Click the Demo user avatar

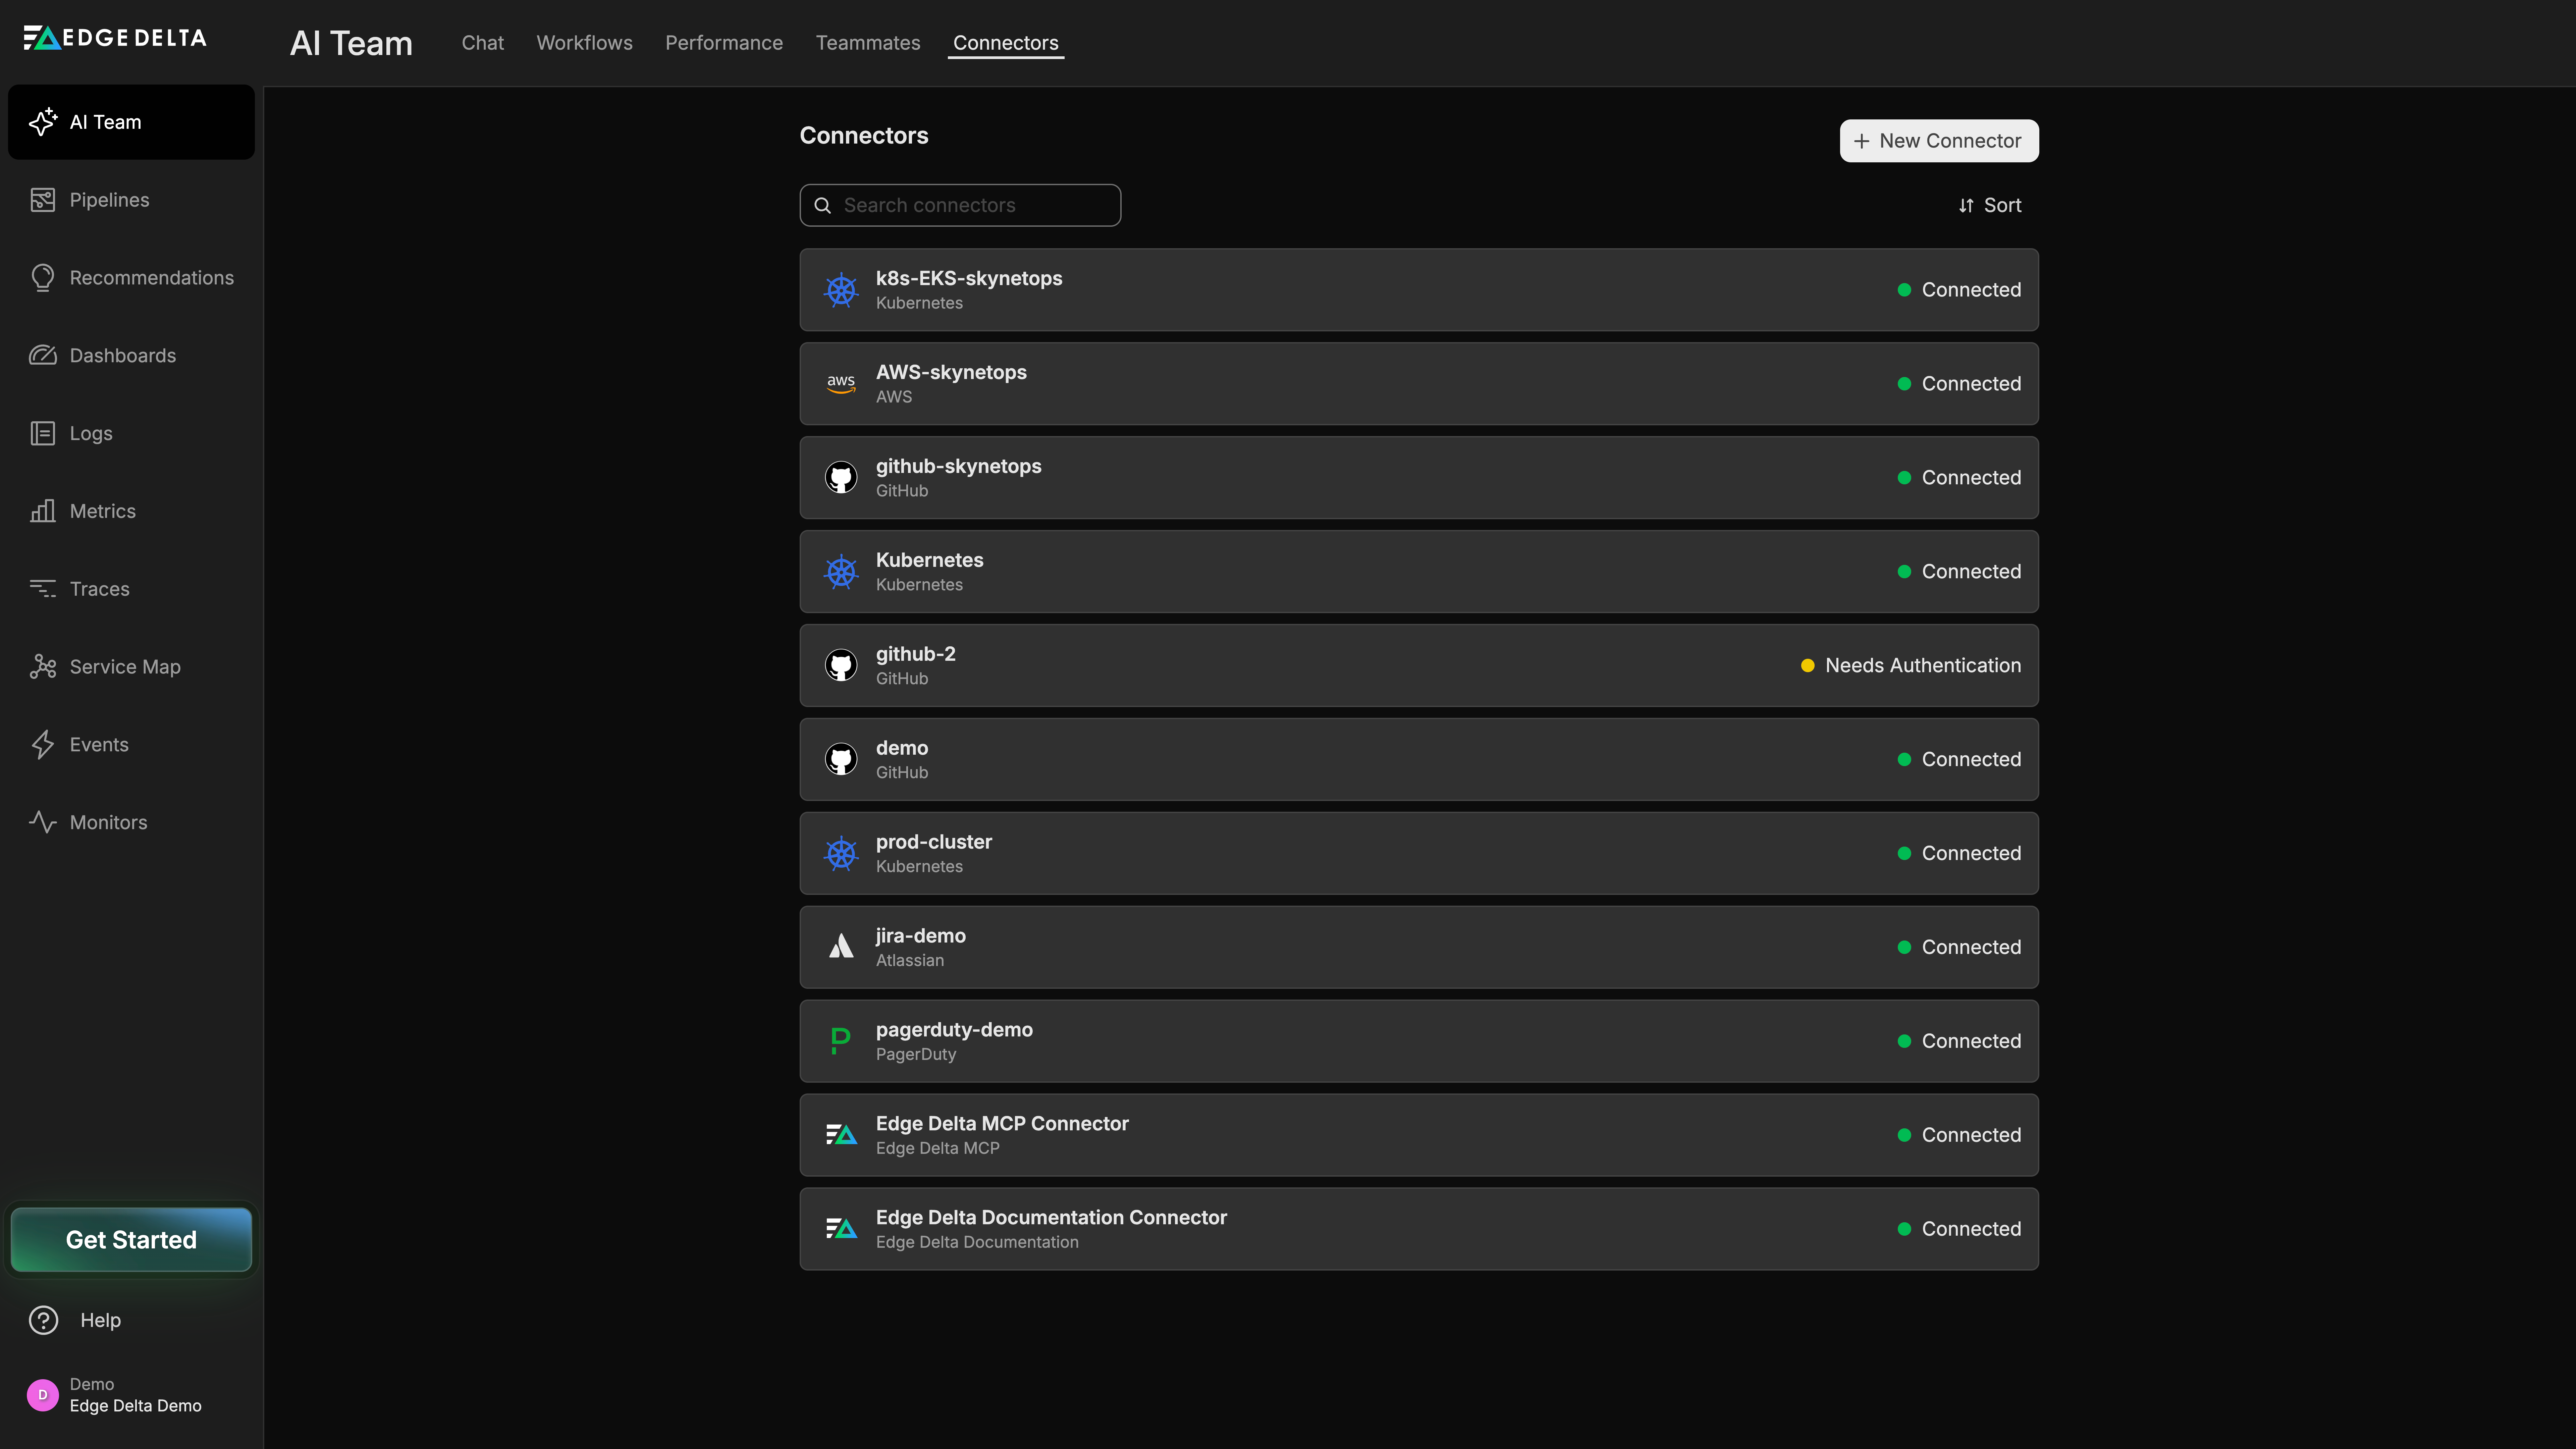click(43, 1395)
